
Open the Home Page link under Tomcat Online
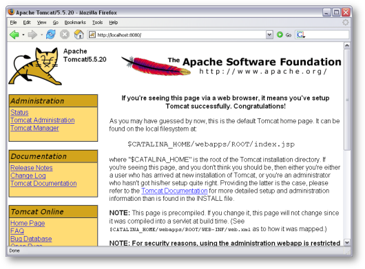point(28,223)
